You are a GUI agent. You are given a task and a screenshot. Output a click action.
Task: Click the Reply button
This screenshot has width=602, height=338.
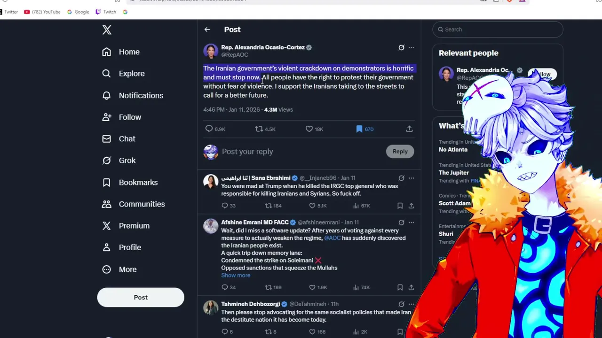pyautogui.click(x=400, y=151)
